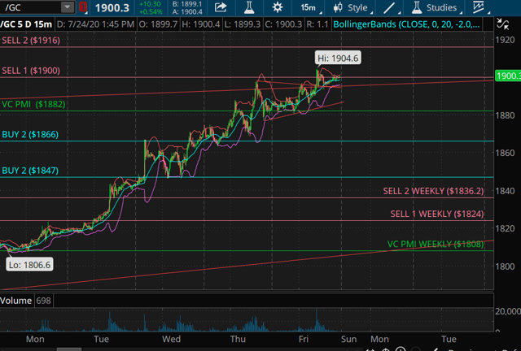Image resolution: width=521 pixels, height=351 pixels.
Task: Click the H: 1900.4 high value
Action: tap(201, 24)
